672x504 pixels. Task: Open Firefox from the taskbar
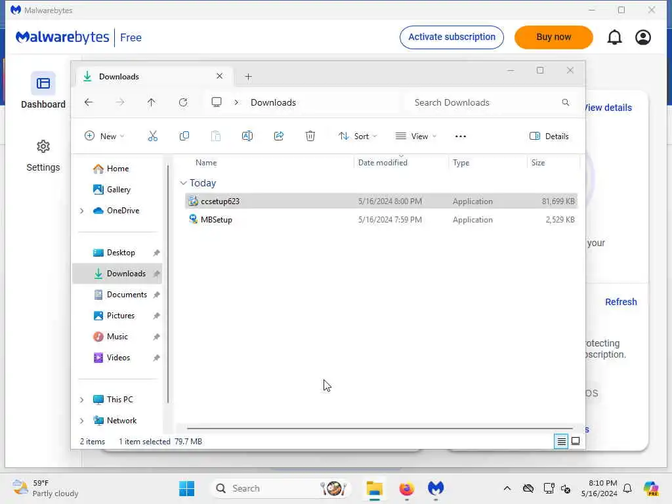point(406,488)
